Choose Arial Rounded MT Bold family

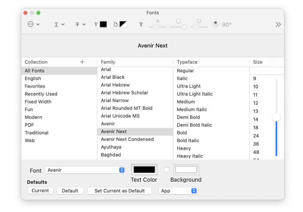(x=135, y=108)
